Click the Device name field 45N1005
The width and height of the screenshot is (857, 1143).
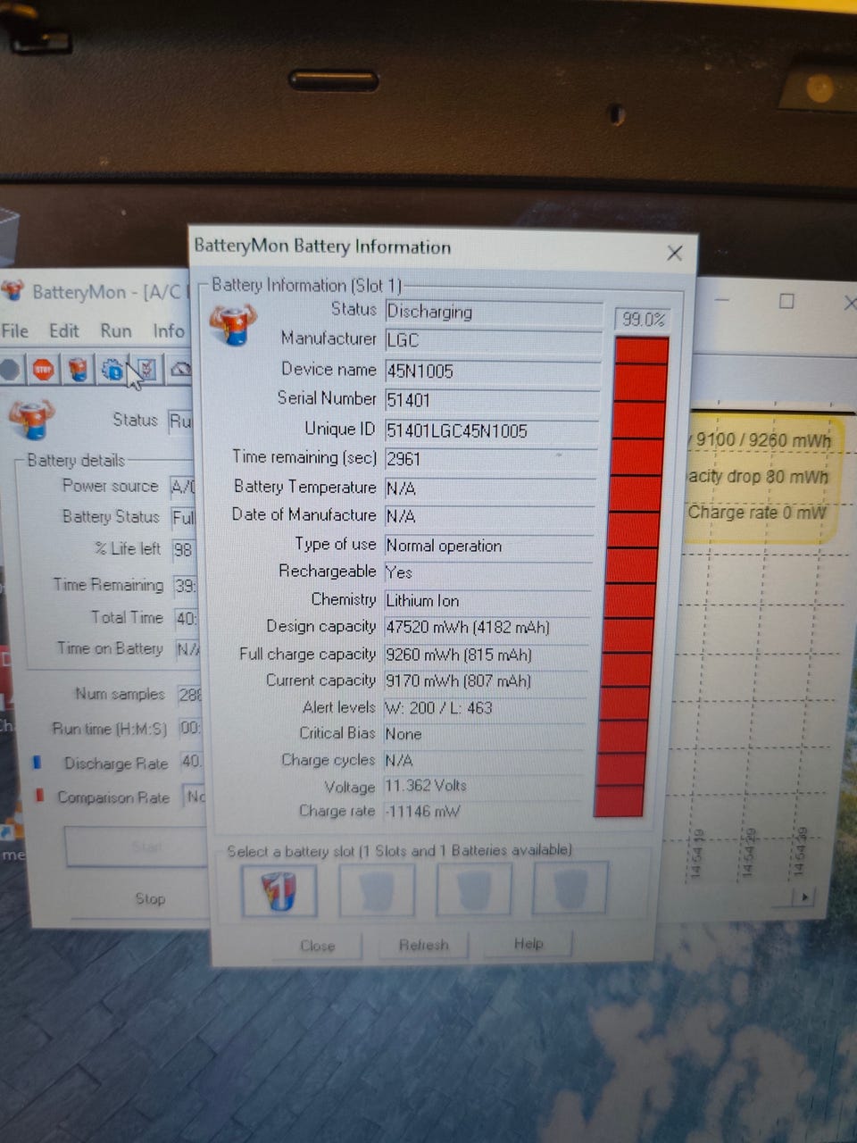[493, 371]
